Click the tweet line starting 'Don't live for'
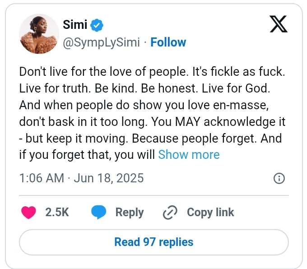The width and height of the screenshot is (307, 269). [x=152, y=71]
